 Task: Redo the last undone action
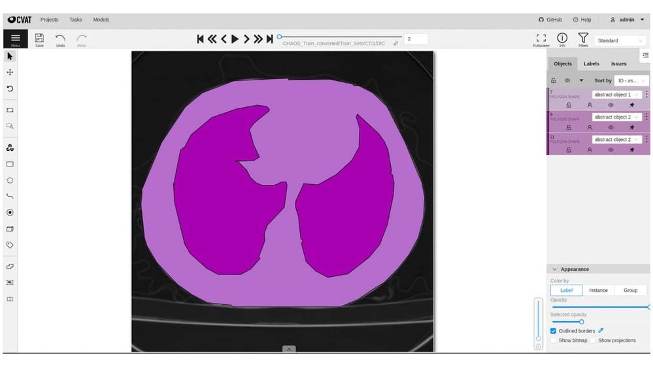(82, 40)
